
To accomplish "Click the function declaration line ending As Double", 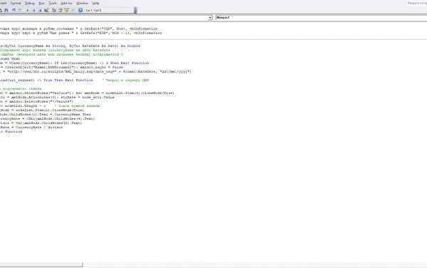I will point(70,46).
